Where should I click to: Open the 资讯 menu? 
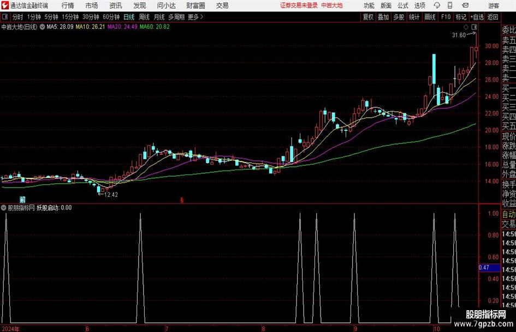[x=116, y=5]
